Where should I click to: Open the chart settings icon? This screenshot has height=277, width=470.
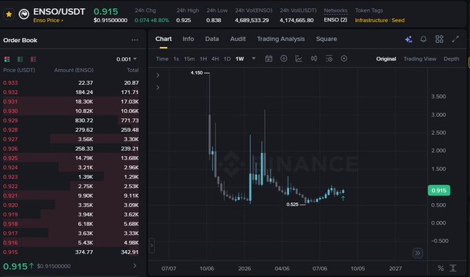pyautogui.click(x=329, y=59)
